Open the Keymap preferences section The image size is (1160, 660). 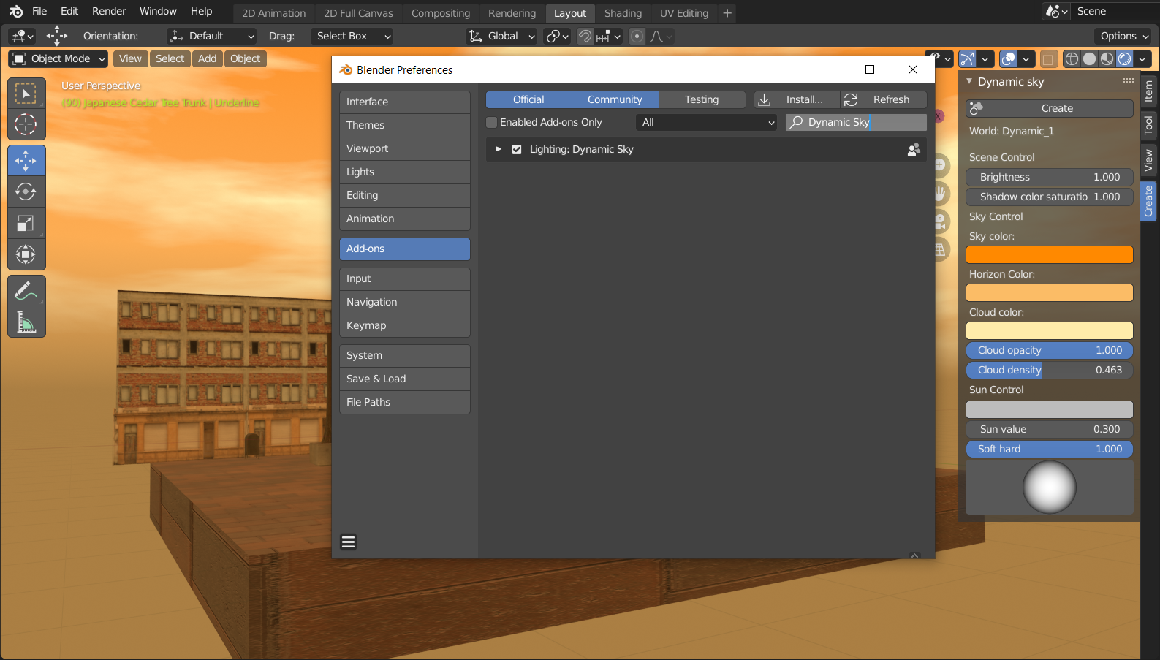pos(405,325)
